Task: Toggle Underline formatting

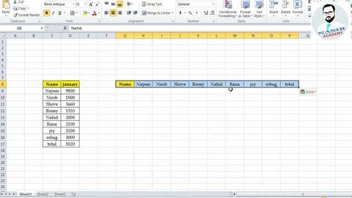Action: (x=60, y=13)
